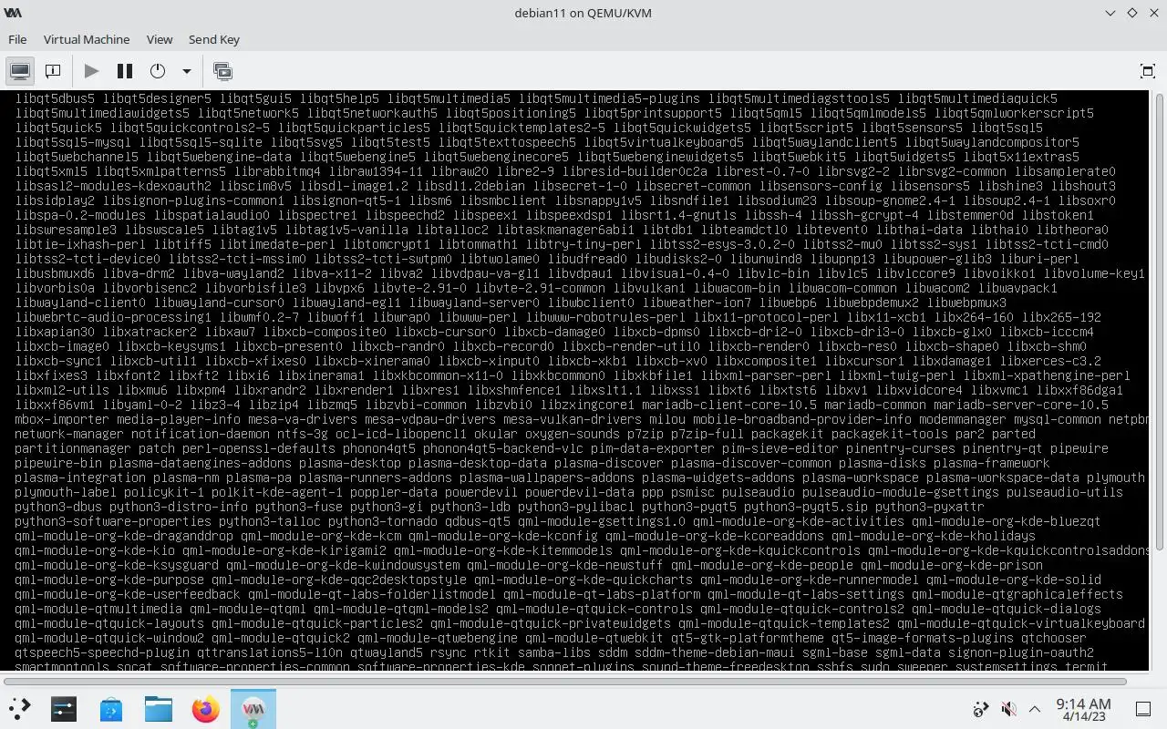Click the Virtual Machine Manager taskbar entry
Image resolution: width=1167 pixels, height=729 pixels.
(253, 708)
